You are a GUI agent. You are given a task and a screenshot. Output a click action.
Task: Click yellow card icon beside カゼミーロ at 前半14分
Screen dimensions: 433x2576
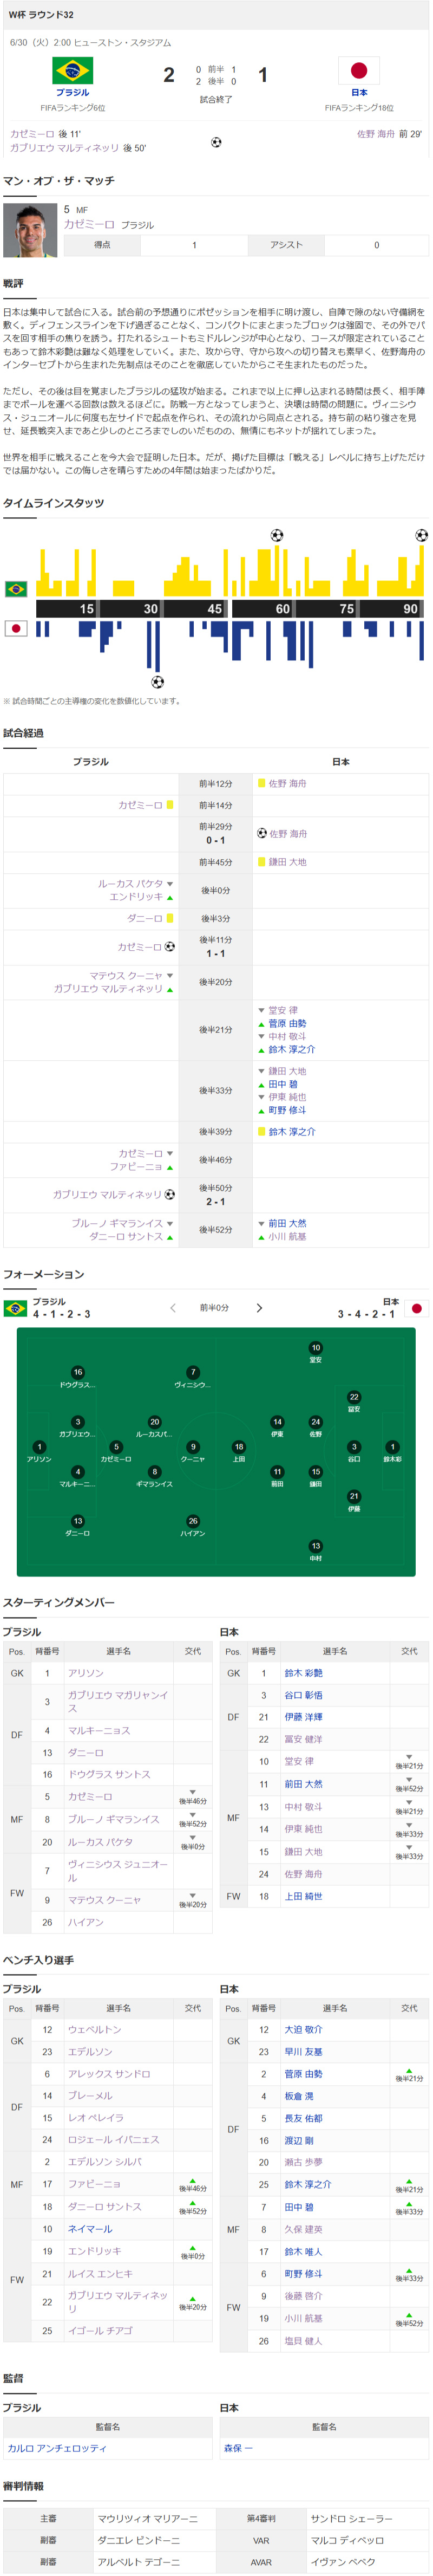pos(170,805)
